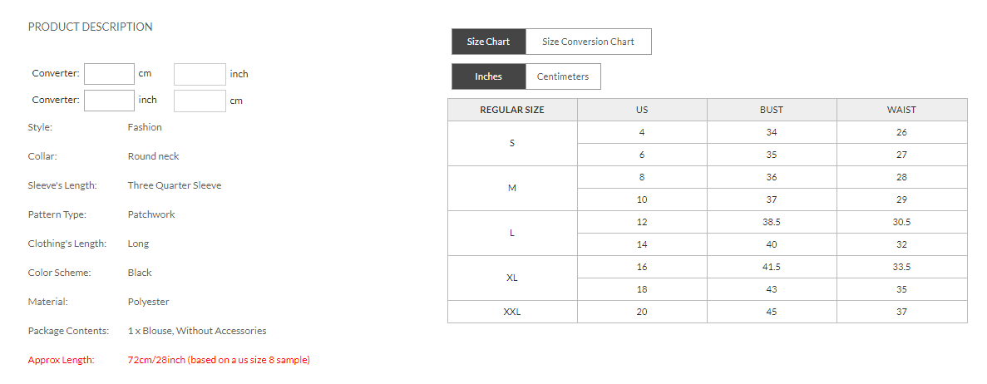Click the S size cell
Viewport: 987px width, 384px height.
512,143
